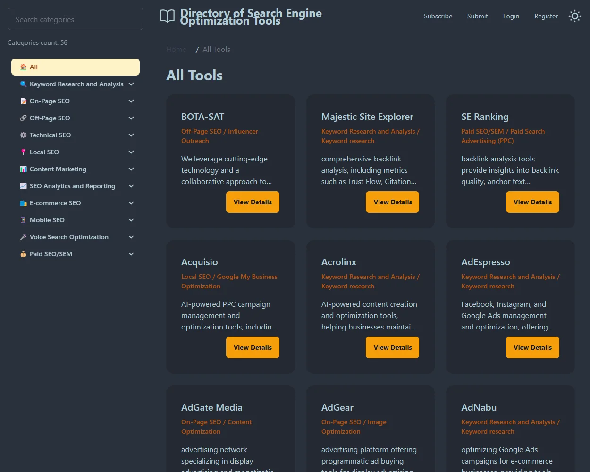This screenshot has width=590, height=472.
Task: Select Login from the header
Action: click(511, 16)
